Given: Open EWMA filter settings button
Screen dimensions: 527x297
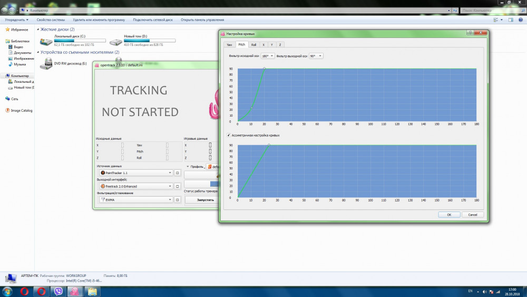Looking at the screenshot, I should point(178,200).
